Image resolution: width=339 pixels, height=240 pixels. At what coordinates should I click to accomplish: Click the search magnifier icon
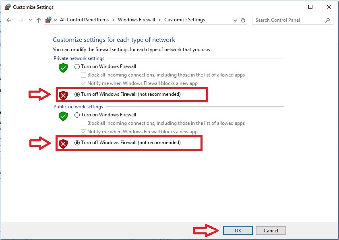coord(327,20)
